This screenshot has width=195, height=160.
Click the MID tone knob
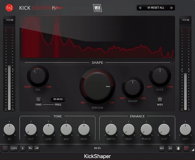[x=66, y=129]
